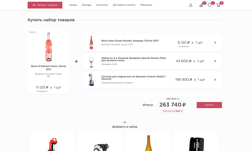
Task: Click the Spiegelau wine glass thumbnail
Action: point(91,61)
